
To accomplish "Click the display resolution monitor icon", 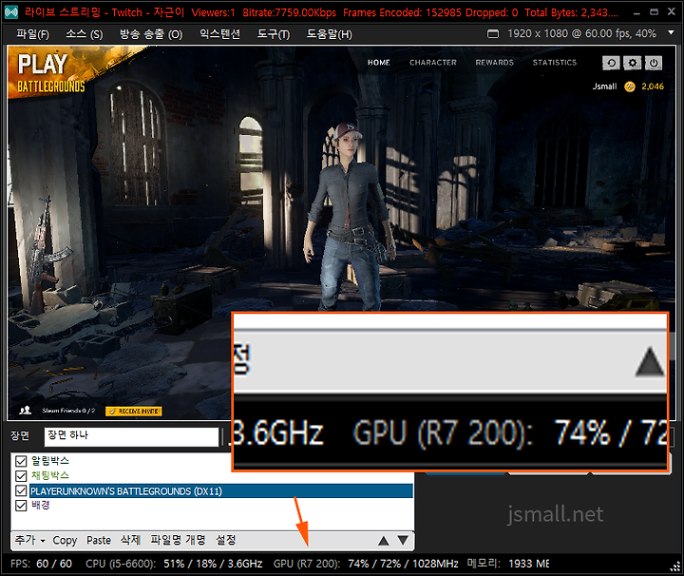I will click(x=493, y=33).
